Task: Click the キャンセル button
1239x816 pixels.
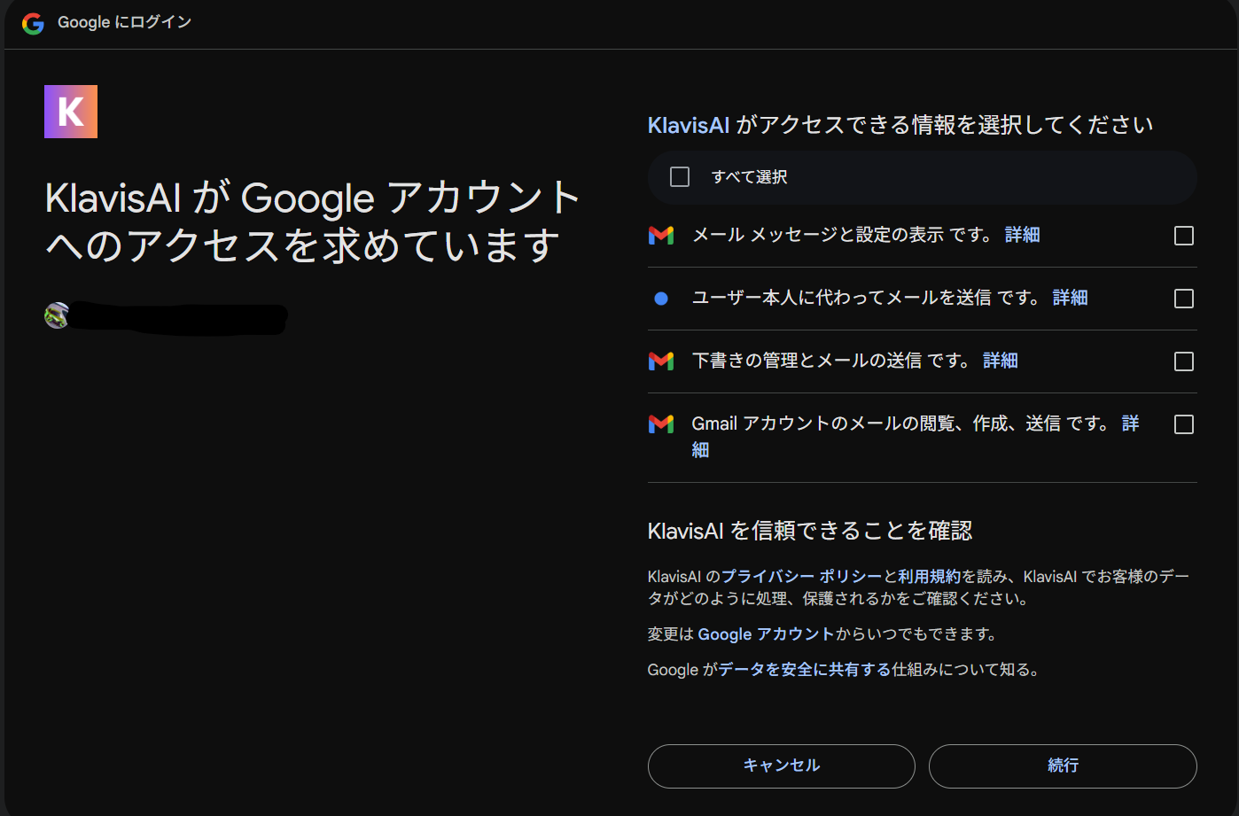Action: coord(782,766)
